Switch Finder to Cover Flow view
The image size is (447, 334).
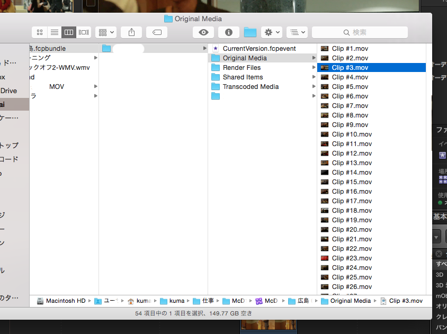coord(84,32)
